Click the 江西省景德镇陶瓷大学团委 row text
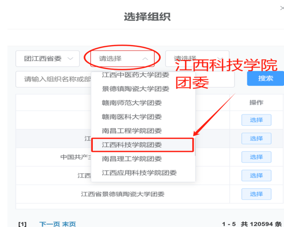 coord(122,194)
